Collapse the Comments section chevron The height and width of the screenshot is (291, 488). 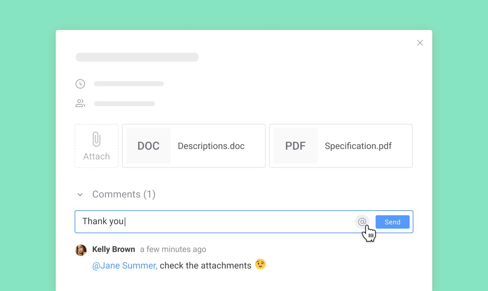coord(80,195)
